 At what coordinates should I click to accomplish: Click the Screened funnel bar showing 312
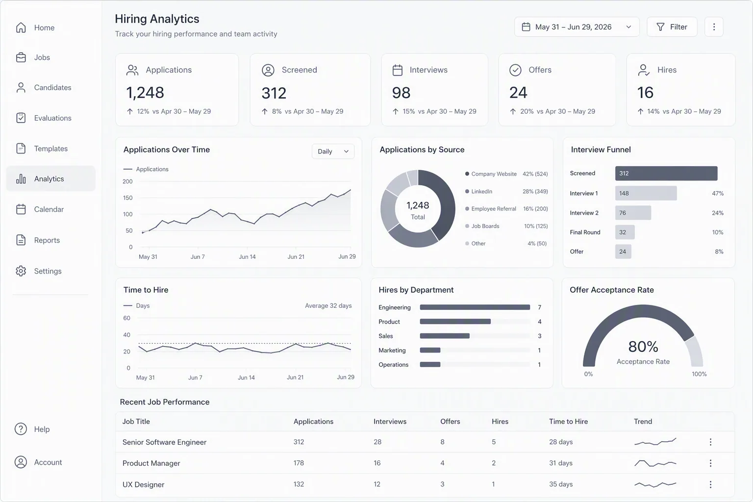(666, 174)
